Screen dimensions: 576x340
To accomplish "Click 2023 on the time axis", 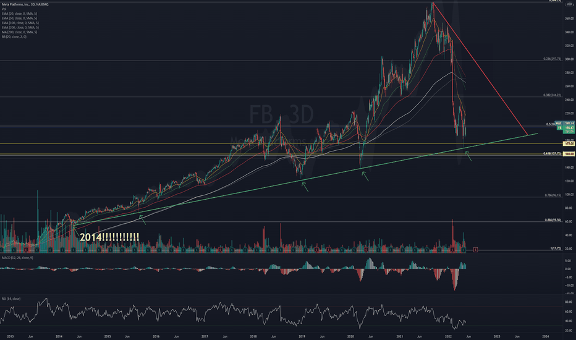I will pyautogui.click(x=497, y=336).
